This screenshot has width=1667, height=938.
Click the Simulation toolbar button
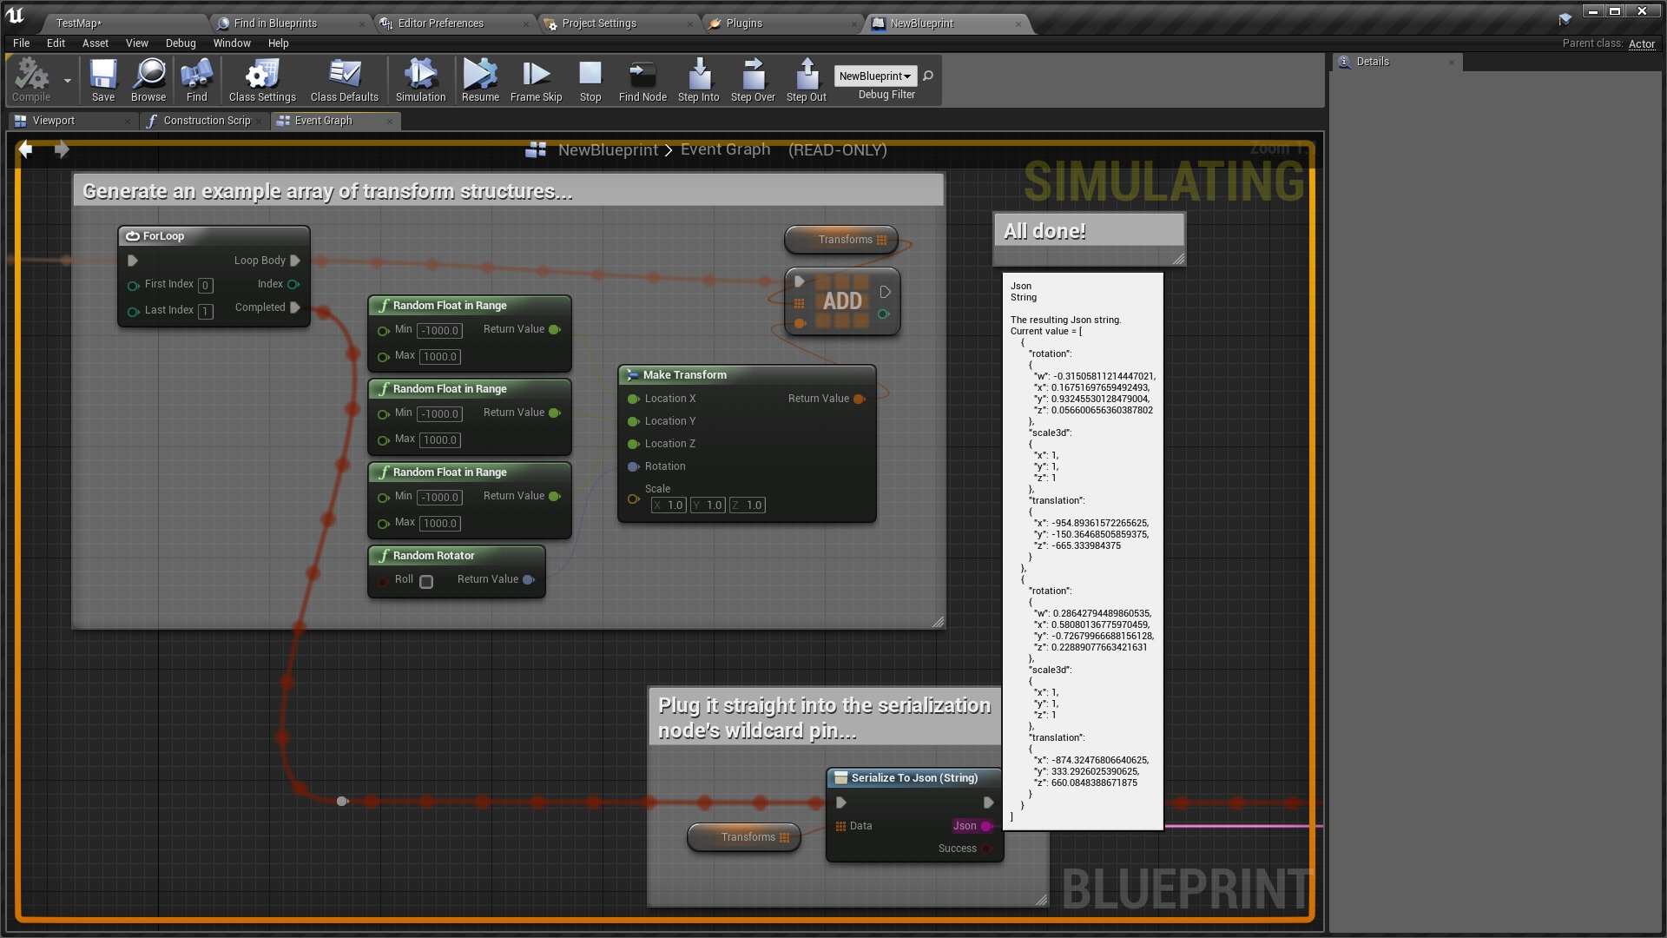[x=421, y=80]
